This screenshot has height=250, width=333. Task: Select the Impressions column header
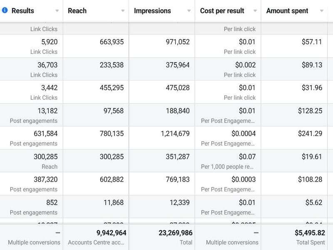point(154,11)
